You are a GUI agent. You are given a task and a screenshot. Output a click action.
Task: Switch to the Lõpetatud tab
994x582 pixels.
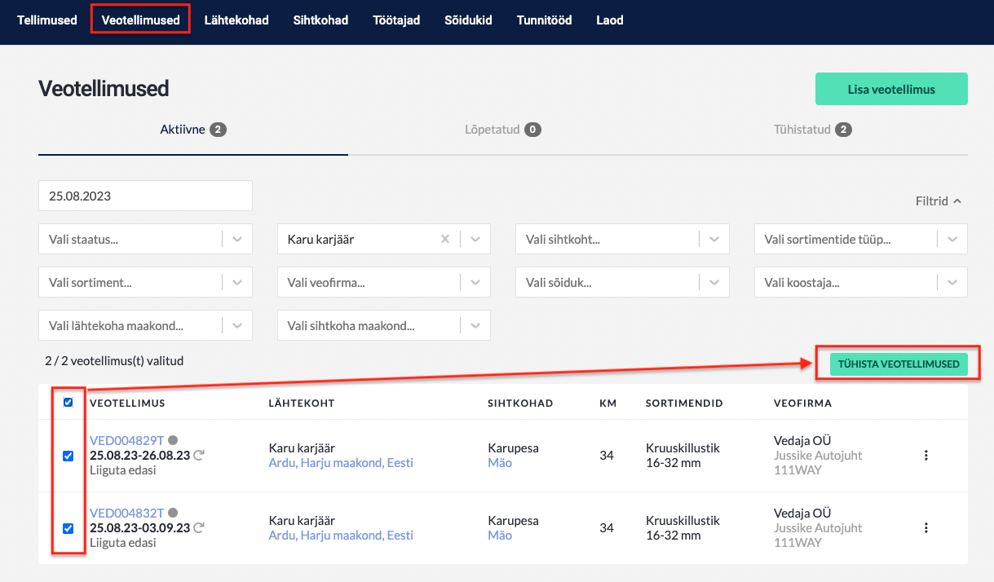pyautogui.click(x=503, y=130)
